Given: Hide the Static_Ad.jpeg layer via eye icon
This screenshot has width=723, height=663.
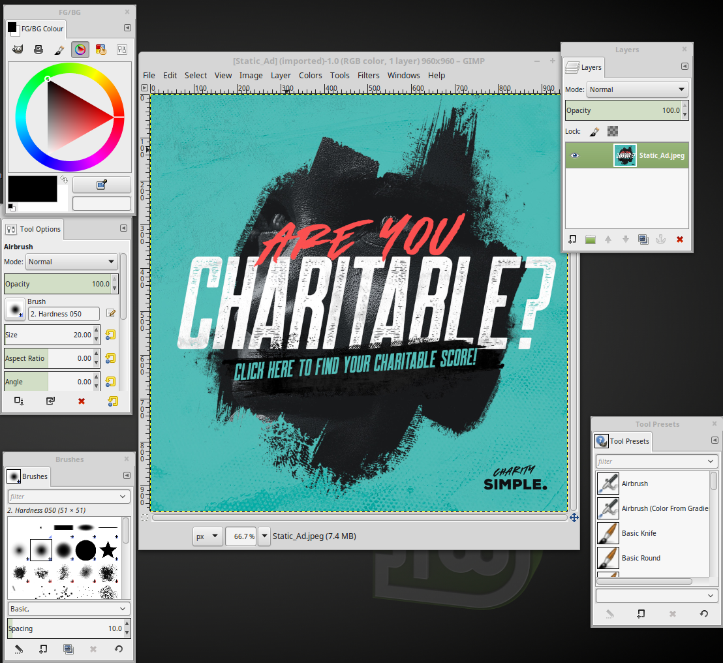Looking at the screenshot, I should (x=574, y=155).
